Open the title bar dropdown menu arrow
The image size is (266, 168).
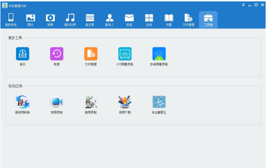tap(243, 5)
